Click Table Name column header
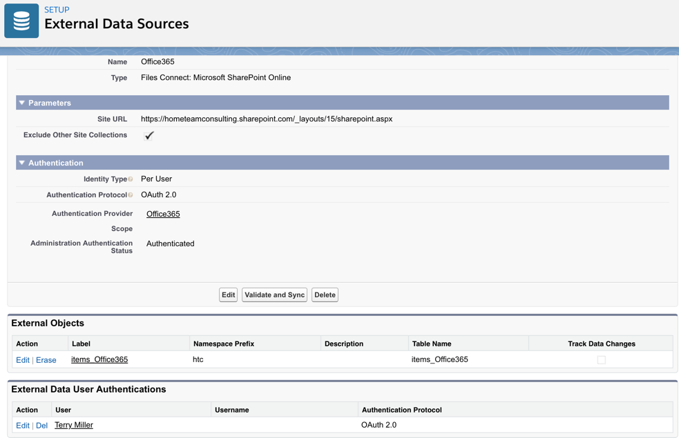Viewport: 679px width, 438px height. point(432,344)
